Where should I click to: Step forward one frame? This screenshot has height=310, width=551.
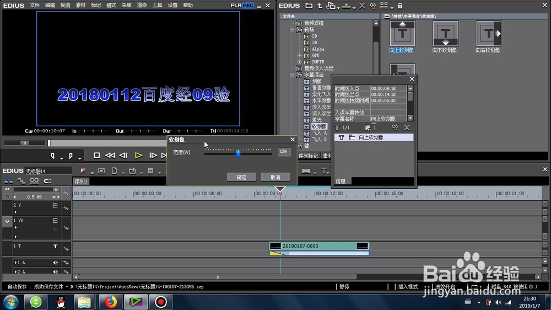[x=153, y=155]
